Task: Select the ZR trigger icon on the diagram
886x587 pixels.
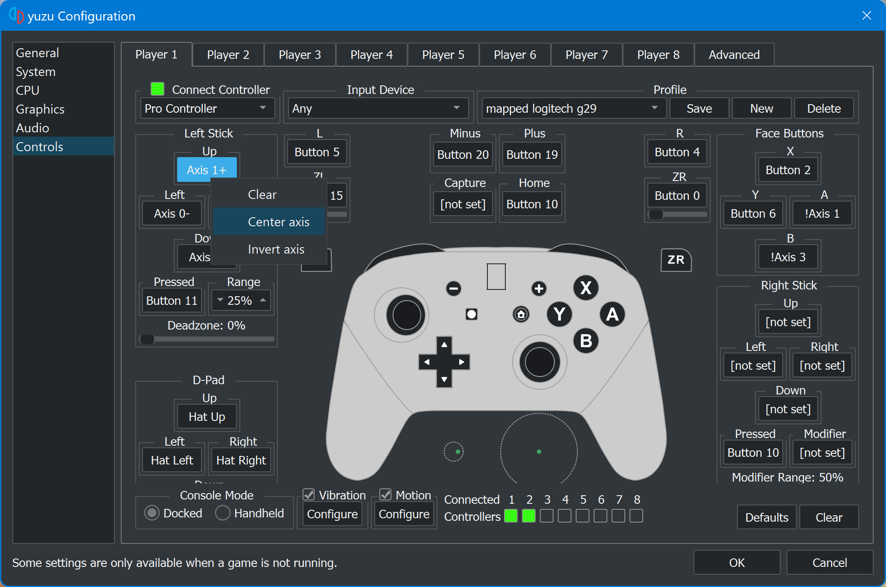Action: (676, 260)
